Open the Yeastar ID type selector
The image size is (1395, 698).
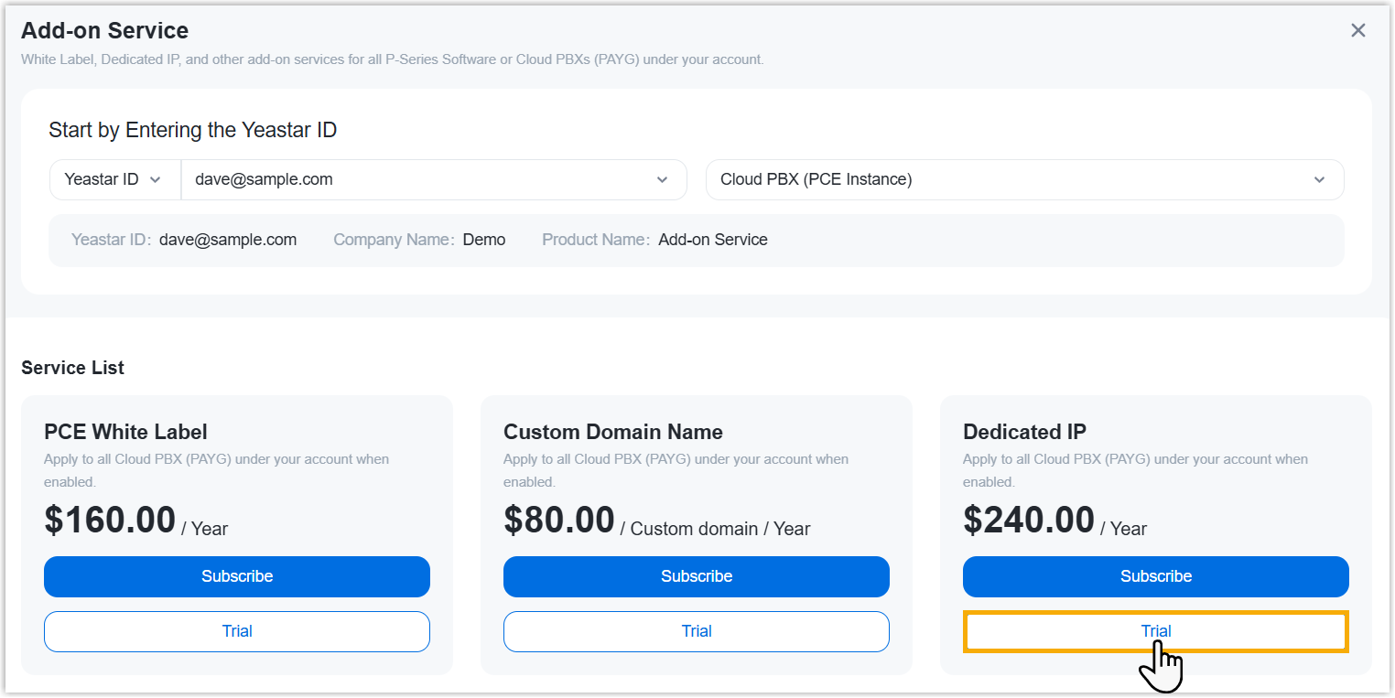[x=114, y=179]
